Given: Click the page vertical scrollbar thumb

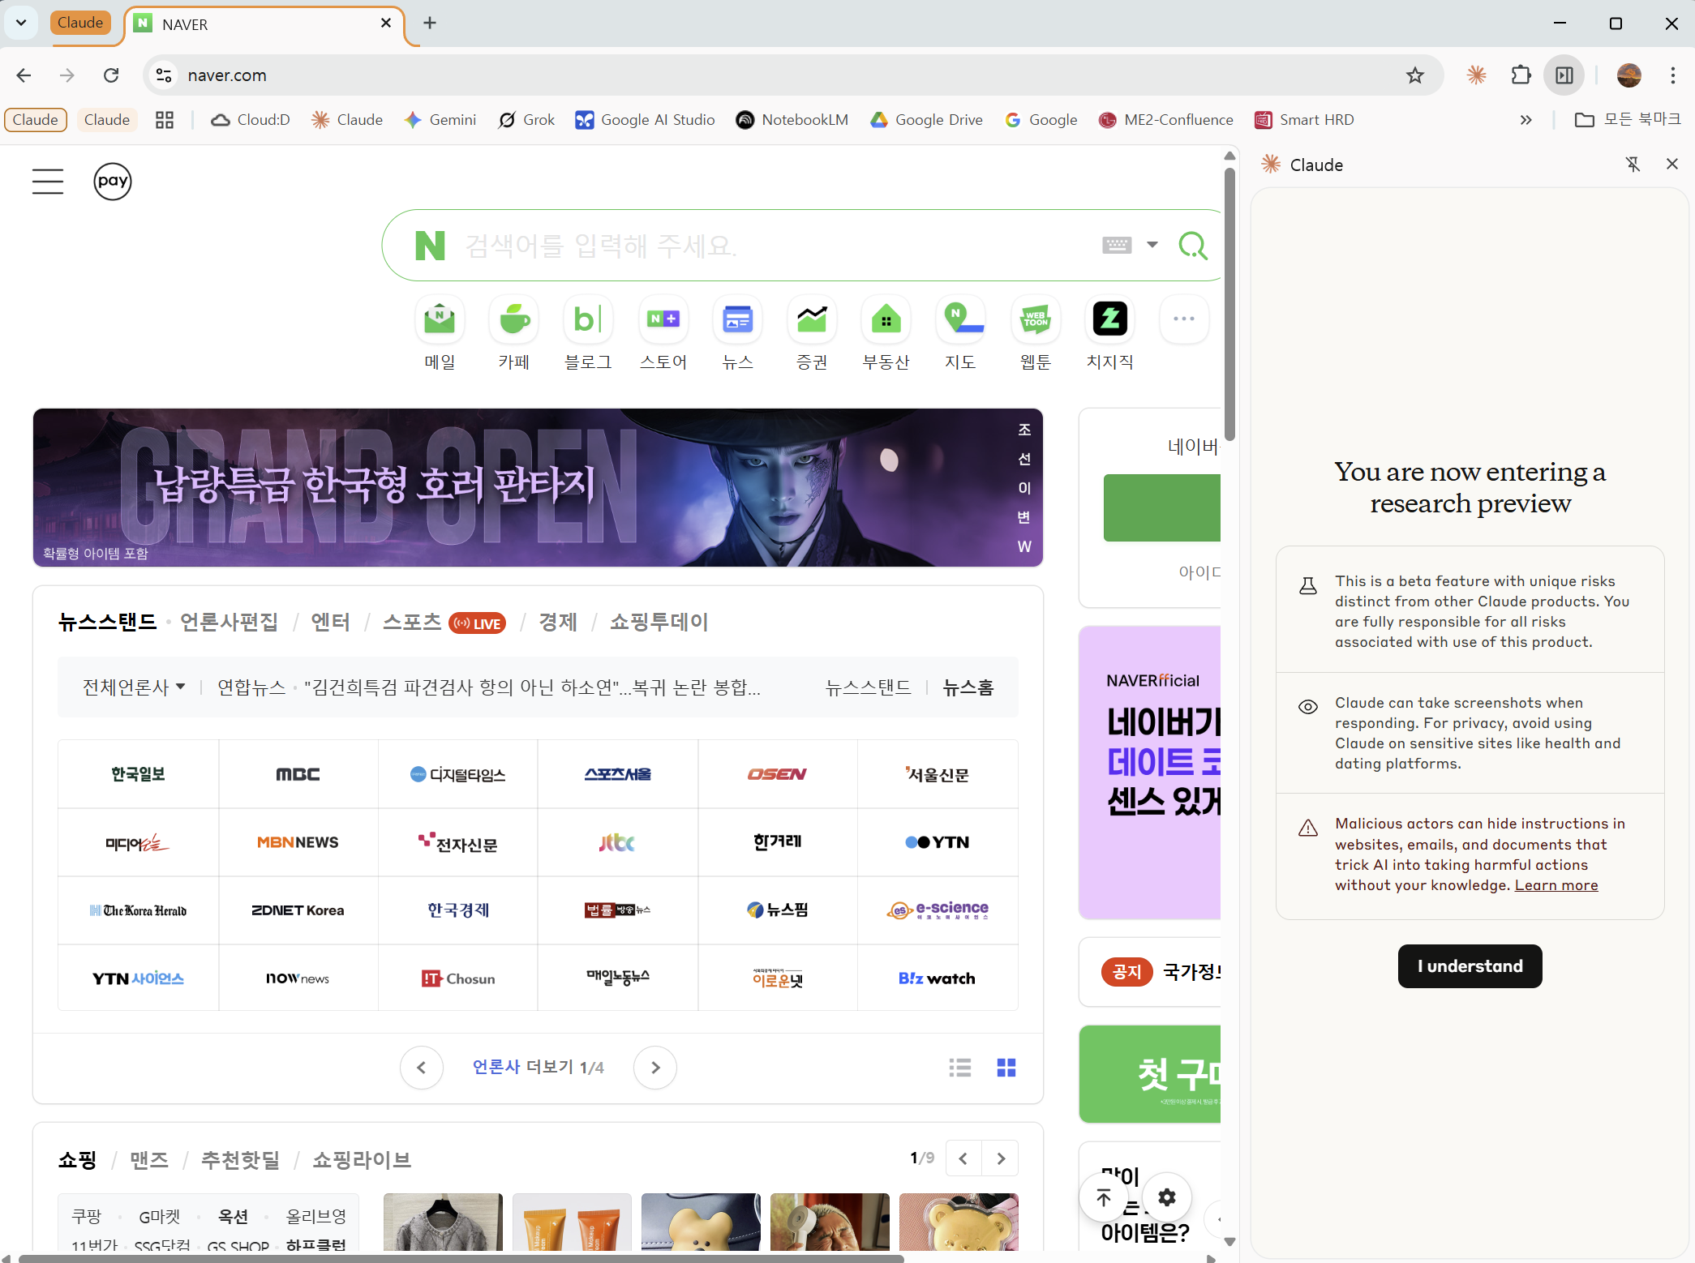Looking at the screenshot, I should [1229, 300].
